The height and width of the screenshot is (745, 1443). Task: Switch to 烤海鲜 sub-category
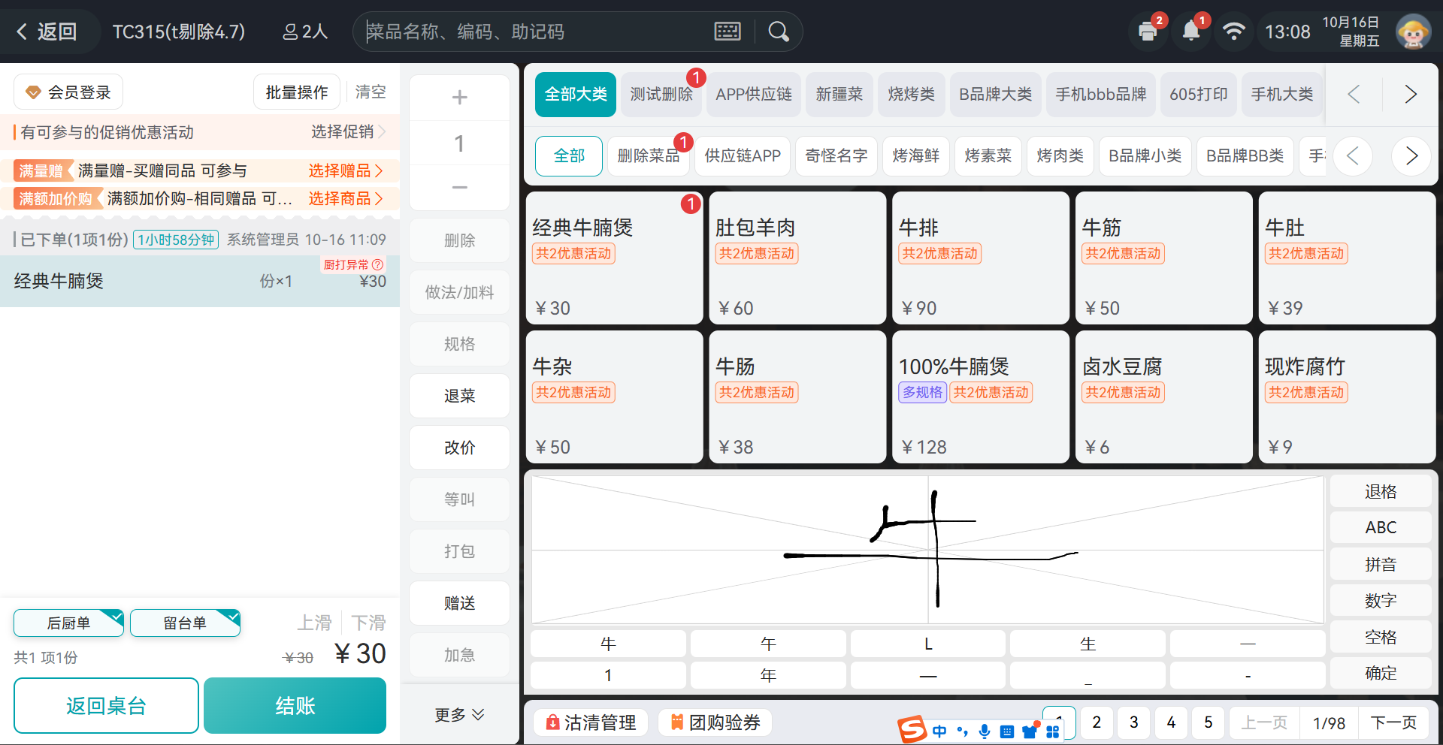[x=916, y=156]
